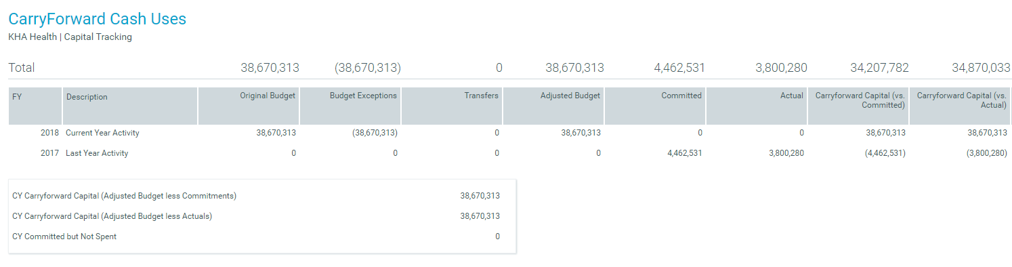Click the KHA Health | Capital Tracking subtitle
The height and width of the screenshot is (267, 1012).
[x=70, y=37]
